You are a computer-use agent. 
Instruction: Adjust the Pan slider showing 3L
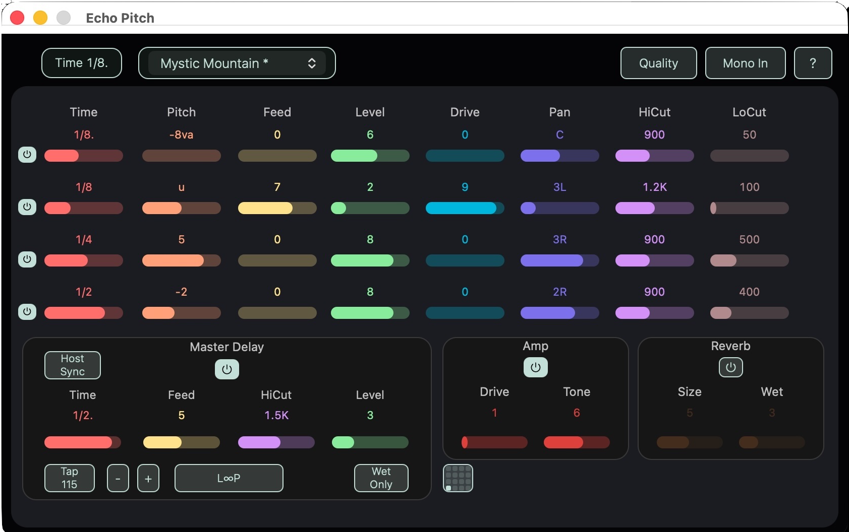[x=560, y=208]
